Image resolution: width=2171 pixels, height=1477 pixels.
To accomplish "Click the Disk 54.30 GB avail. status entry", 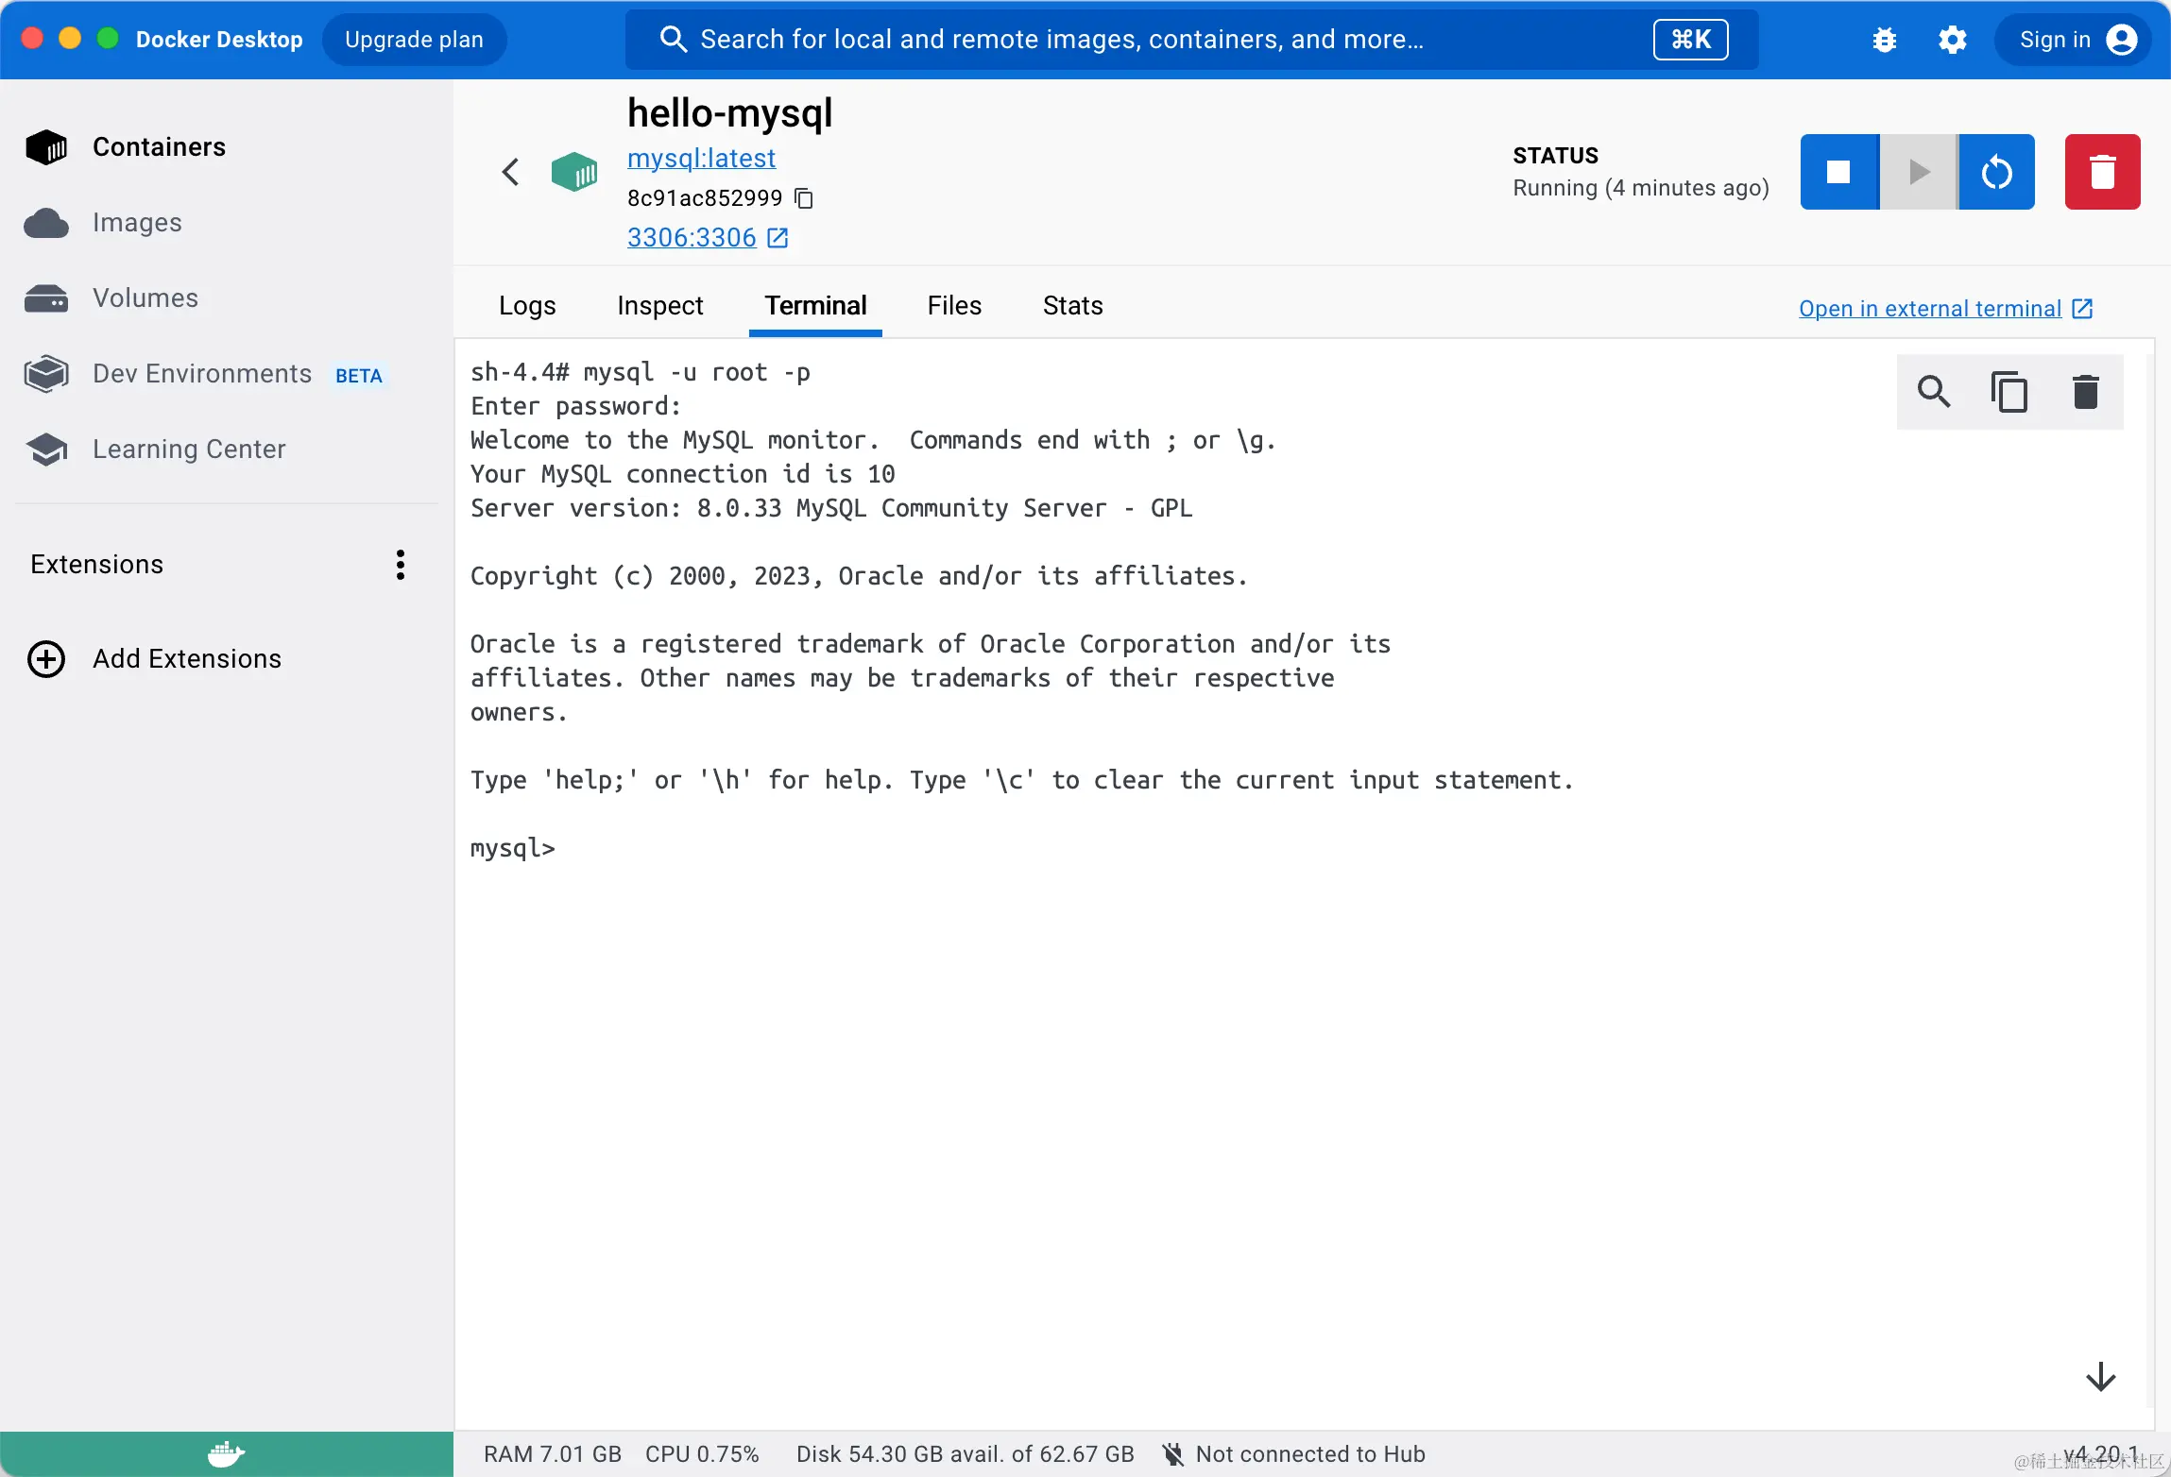I will (966, 1454).
